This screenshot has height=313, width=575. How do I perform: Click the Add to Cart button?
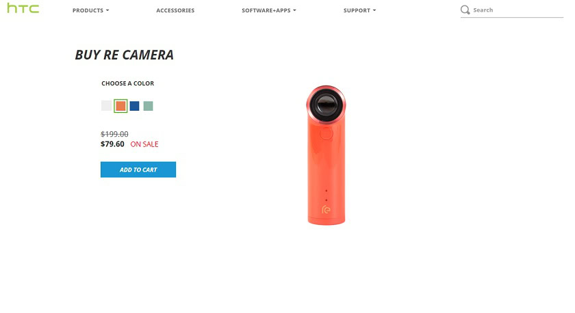pyautogui.click(x=138, y=169)
